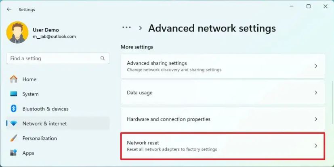The height and width of the screenshot is (167, 334).
Task: Select Network reset option
Action: pyautogui.click(x=223, y=146)
